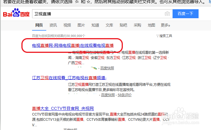The image size is (211, 130).
Task: Go to the 文库 tab
Action: pos(109,25)
